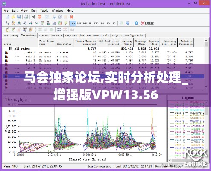Click the New test document icon
Image resolution: width=211 pixels, height=171 pixels.
point(7,17)
